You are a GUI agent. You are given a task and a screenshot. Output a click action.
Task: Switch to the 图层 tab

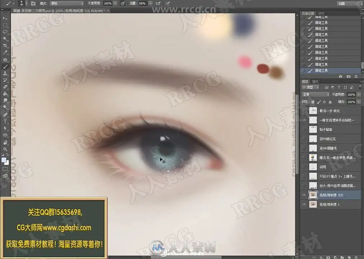[305, 81]
